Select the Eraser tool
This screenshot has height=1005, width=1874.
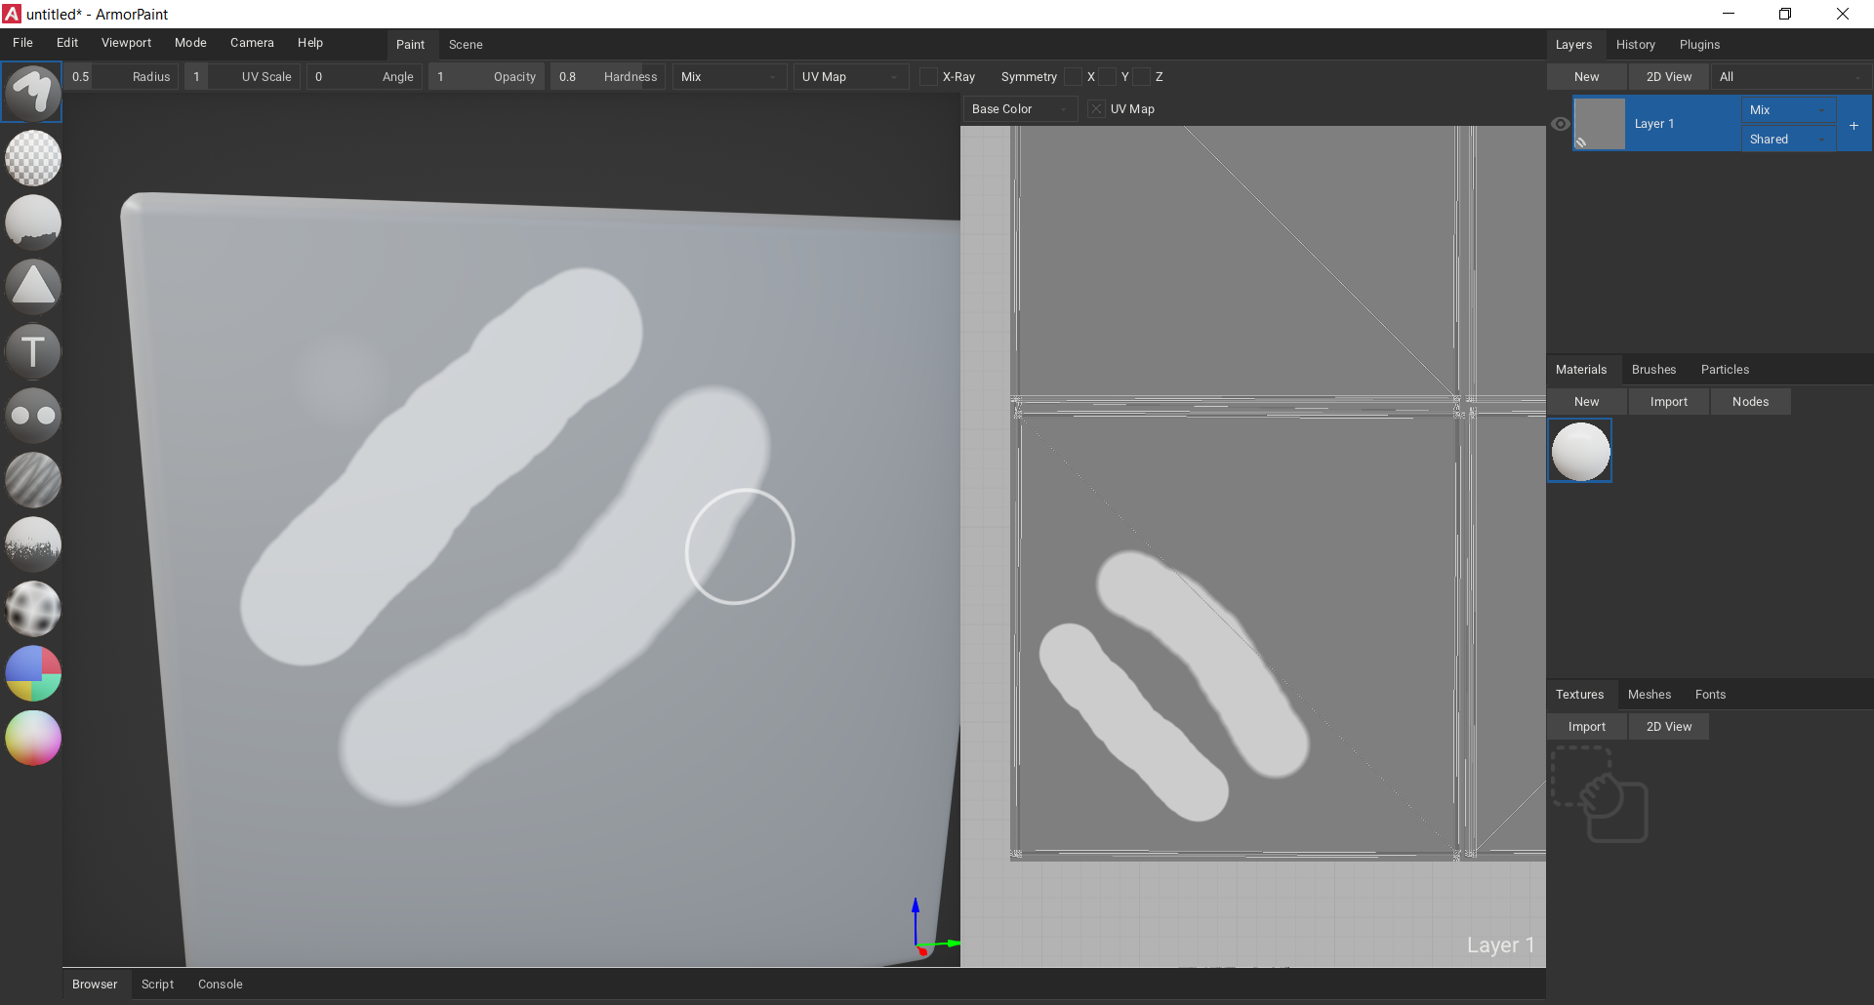coord(32,158)
